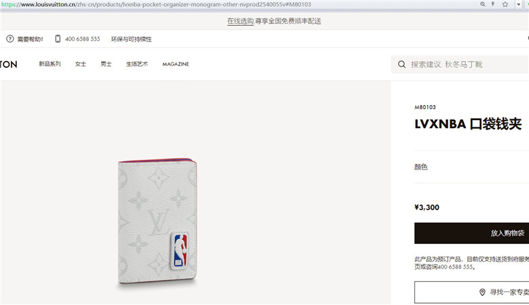Open the MAGAZINE menu item

(x=176, y=64)
